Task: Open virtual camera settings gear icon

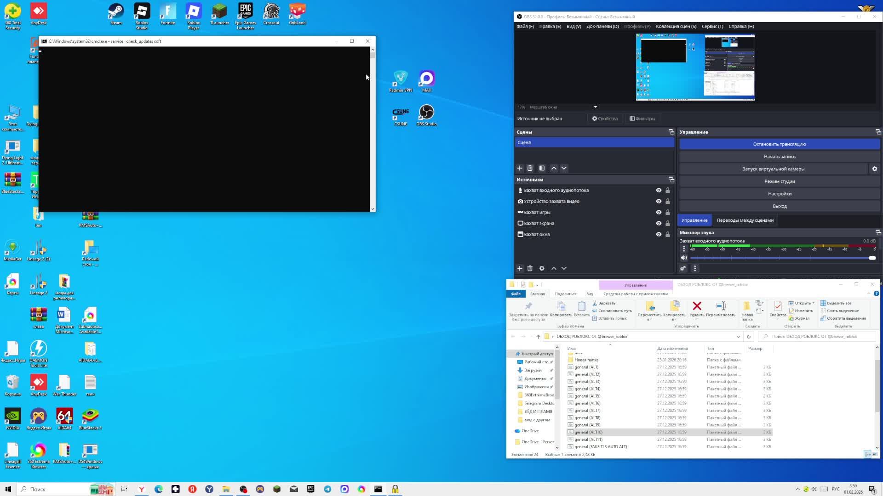Action: (874, 169)
